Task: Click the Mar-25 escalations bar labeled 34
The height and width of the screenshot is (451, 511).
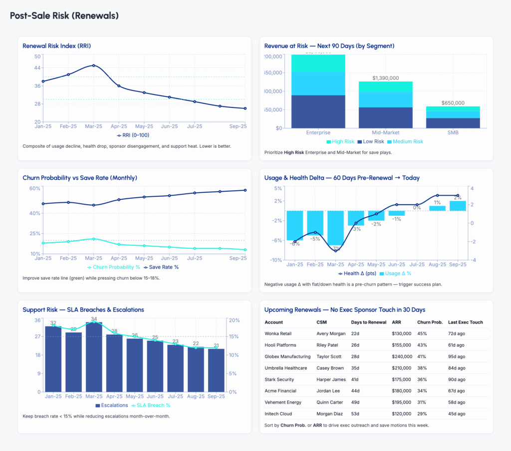Action: (94, 357)
